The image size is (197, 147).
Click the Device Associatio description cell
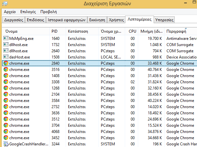[182, 57]
